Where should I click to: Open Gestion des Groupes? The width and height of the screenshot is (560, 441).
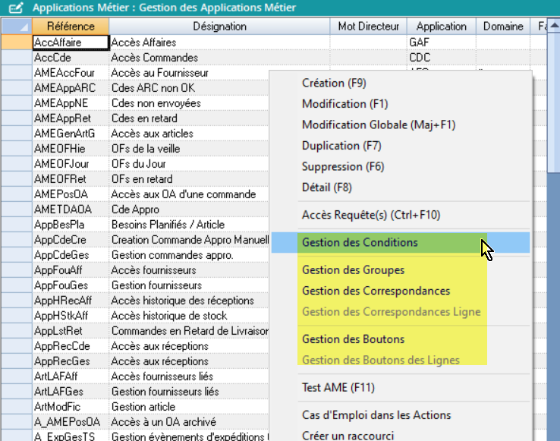pos(353,270)
